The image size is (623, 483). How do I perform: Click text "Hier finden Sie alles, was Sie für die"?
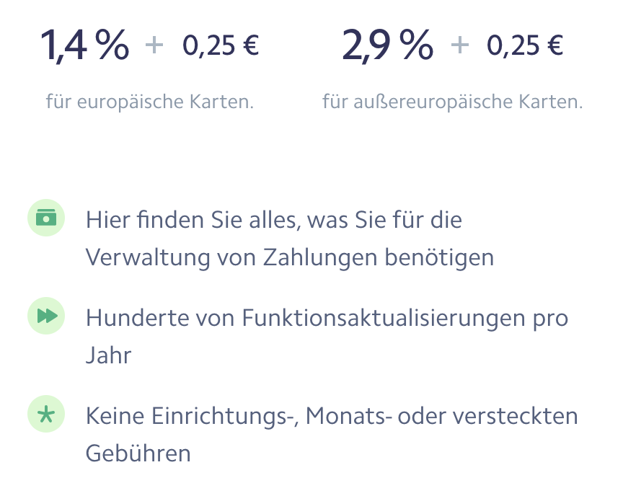[x=274, y=220]
